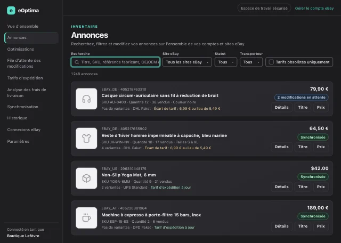Click Tarif d'expédition à jour on Yoga Mat

click(x=170, y=187)
